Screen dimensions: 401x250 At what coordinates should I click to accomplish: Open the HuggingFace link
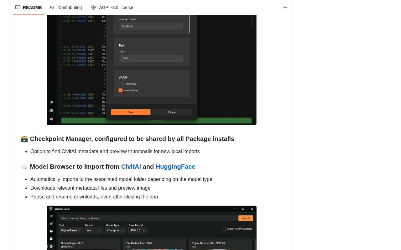click(175, 167)
